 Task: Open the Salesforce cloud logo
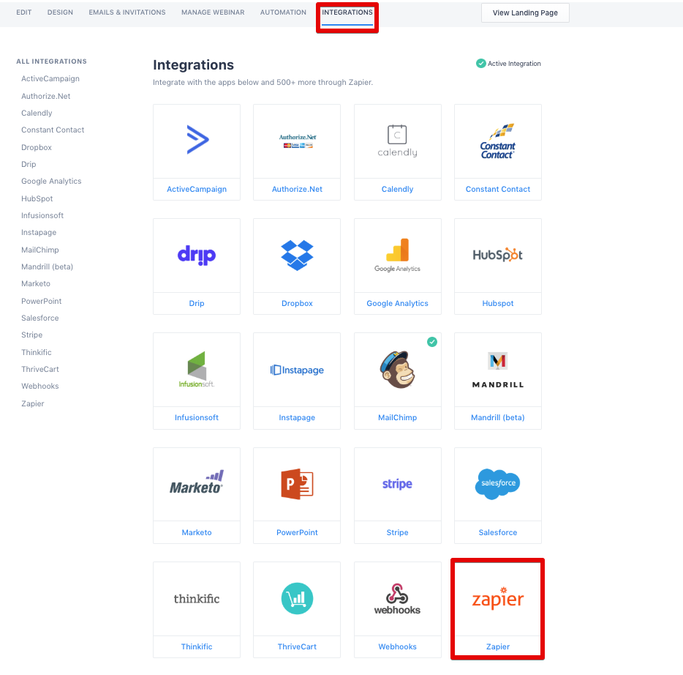coord(498,484)
